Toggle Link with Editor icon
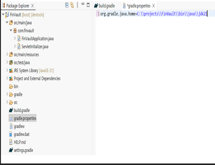 pos(72,5)
